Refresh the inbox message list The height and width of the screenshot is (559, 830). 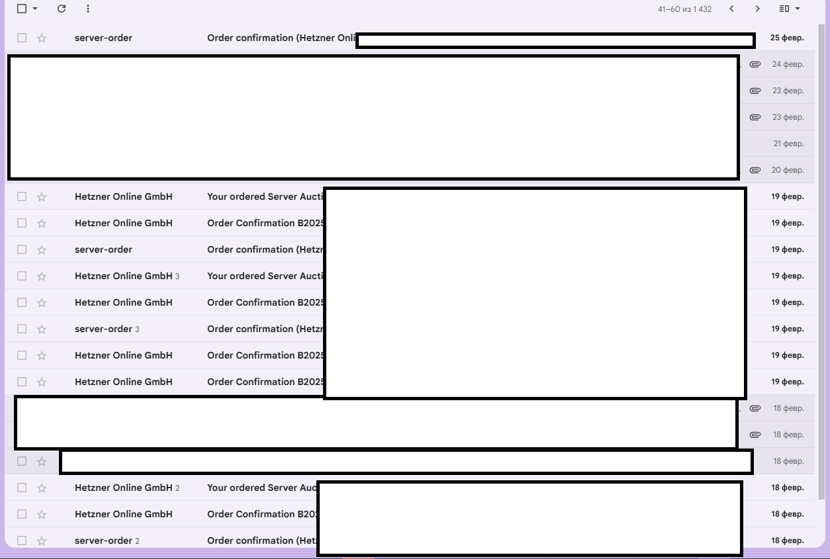(62, 9)
